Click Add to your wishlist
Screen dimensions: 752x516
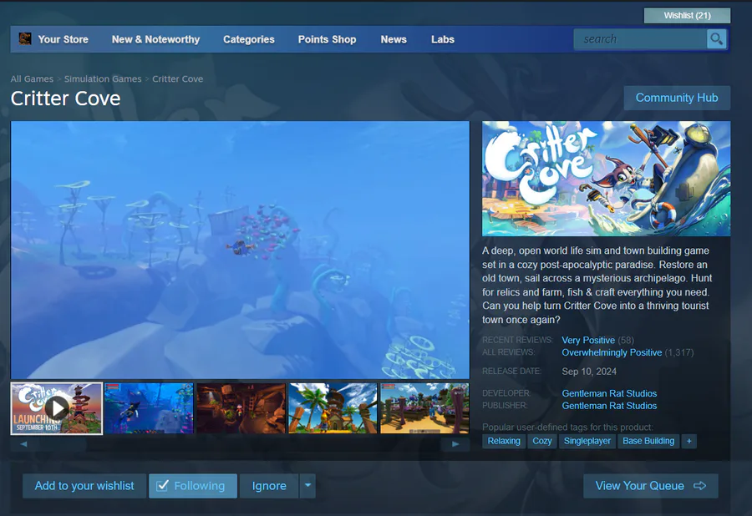coord(84,486)
